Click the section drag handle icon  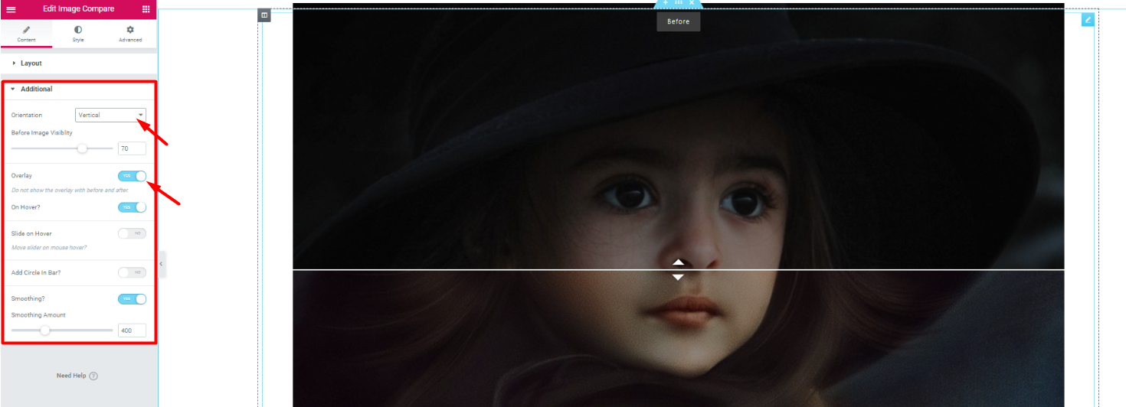[x=678, y=3]
